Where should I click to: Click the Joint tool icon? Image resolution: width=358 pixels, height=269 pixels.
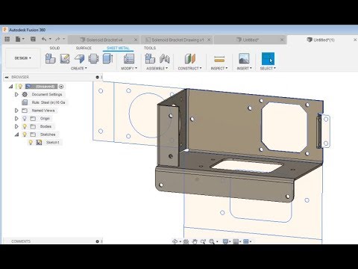click(x=164, y=59)
